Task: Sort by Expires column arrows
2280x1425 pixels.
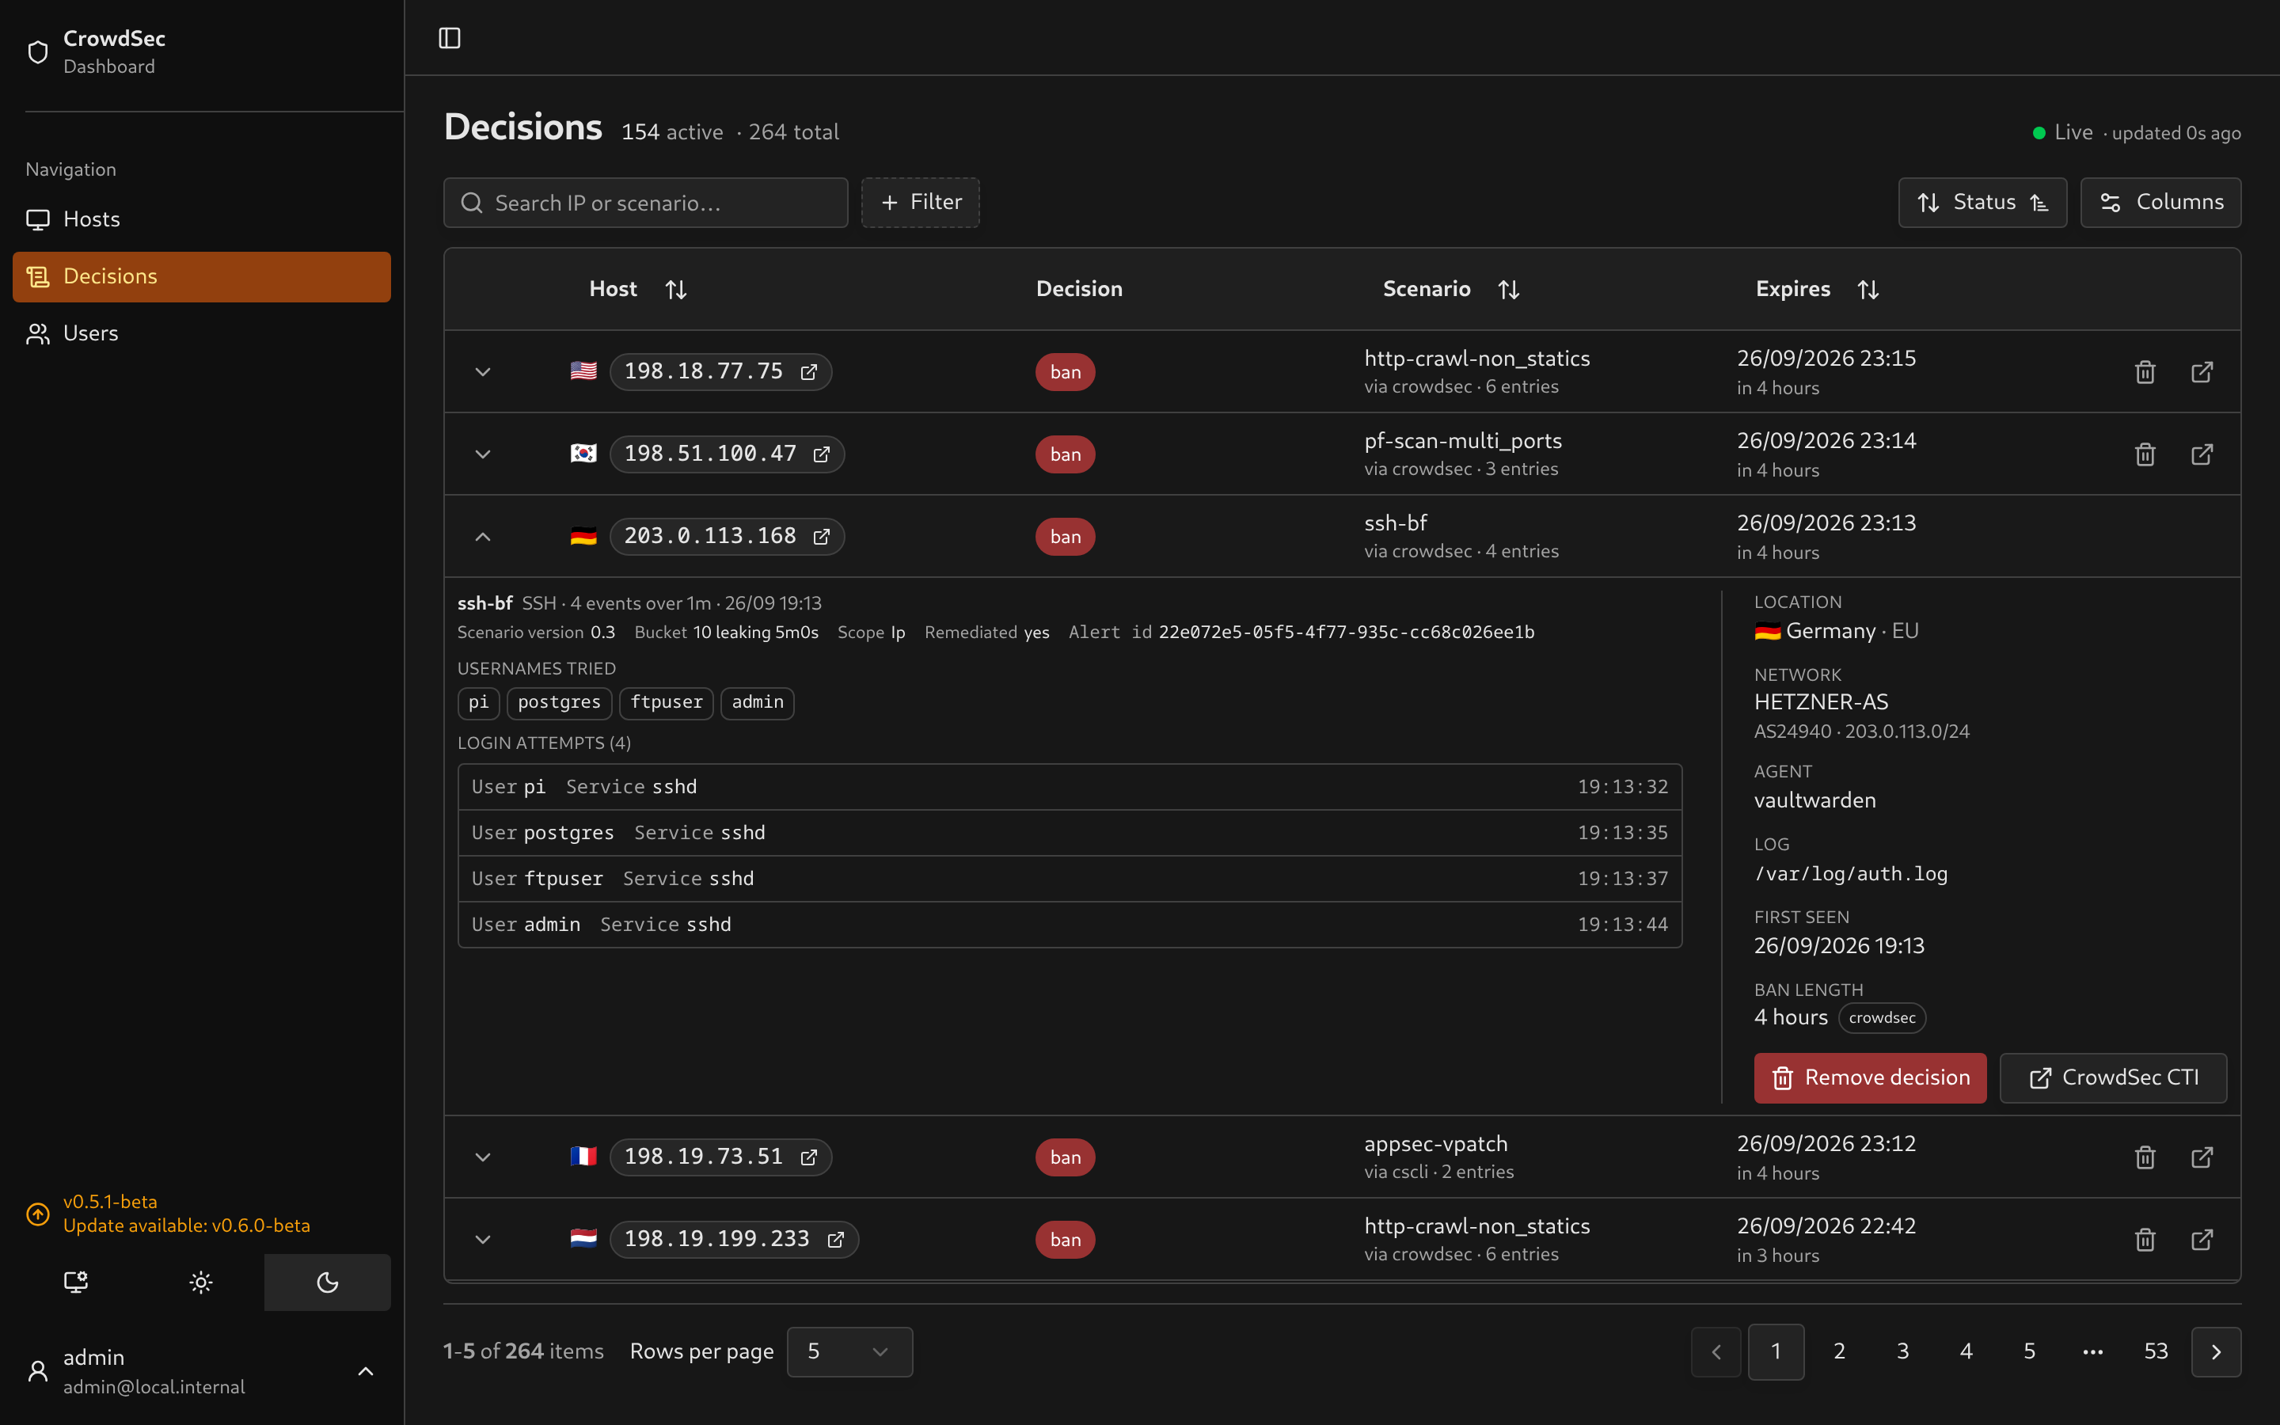Action: [x=1868, y=289]
